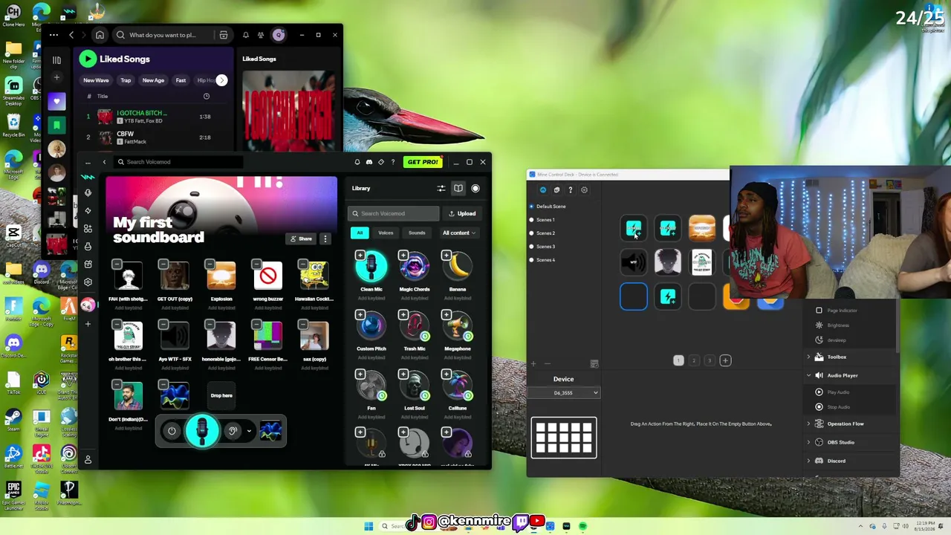Click the GET PRO! button
Viewport: 951px width, 535px height.
(423, 162)
